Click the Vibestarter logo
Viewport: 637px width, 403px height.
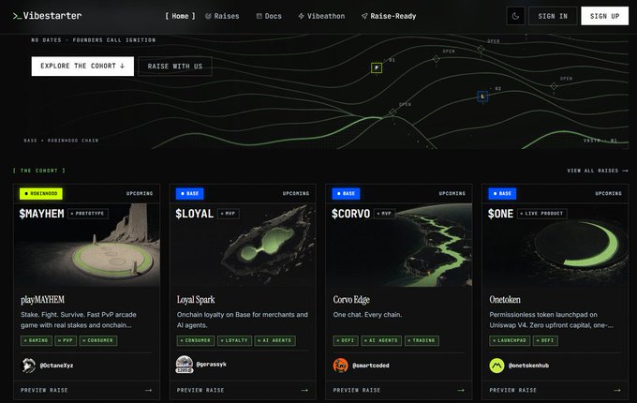click(47, 16)
